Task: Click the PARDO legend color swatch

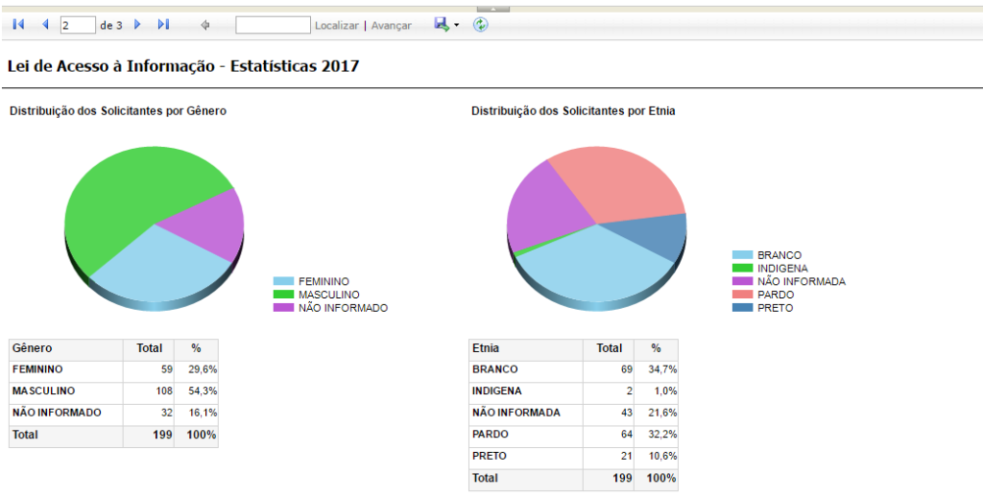Action: pyautogui.click(x=743, y=295)
